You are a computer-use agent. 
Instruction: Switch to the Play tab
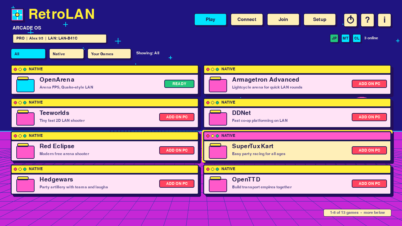(210, 19)
